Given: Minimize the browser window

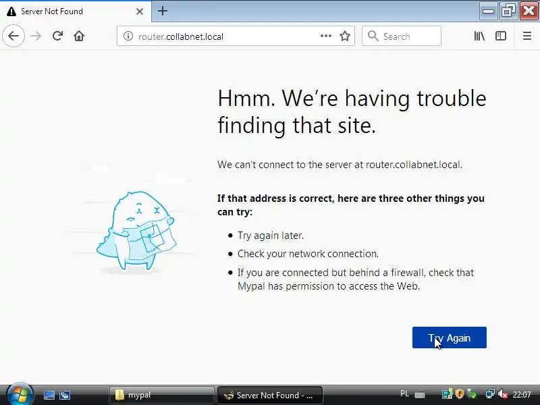Looking at the screenshot, I should click(x=488, y=11).
